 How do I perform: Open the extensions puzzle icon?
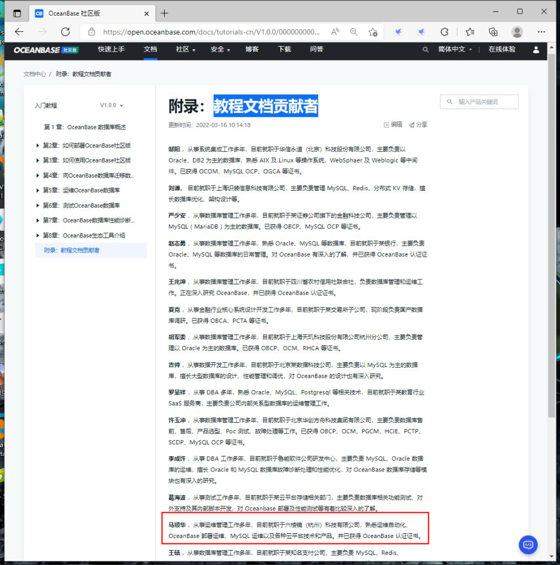point(444,32)
